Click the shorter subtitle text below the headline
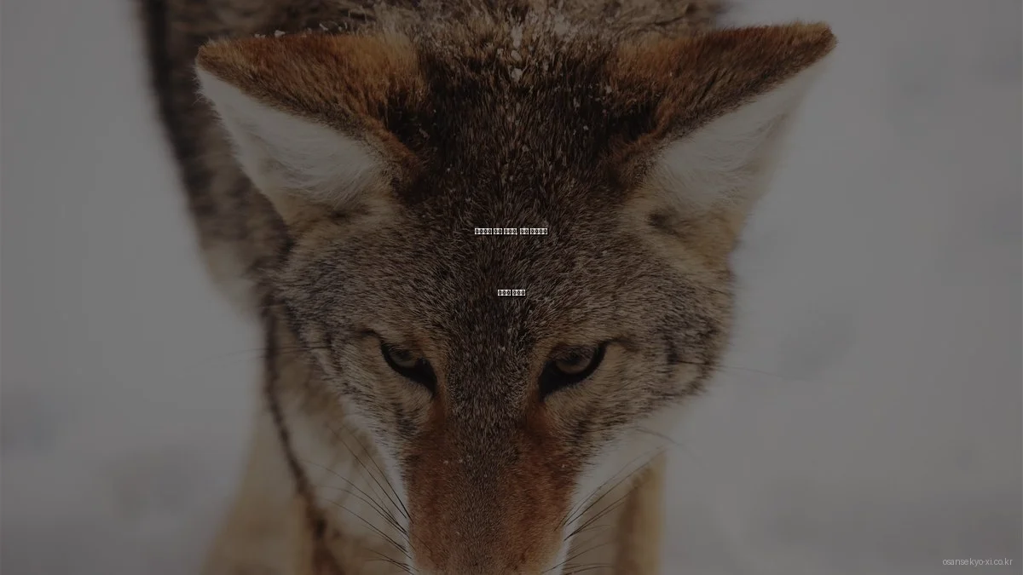Viewport: 1023px width, 575px height. [511, 292]
